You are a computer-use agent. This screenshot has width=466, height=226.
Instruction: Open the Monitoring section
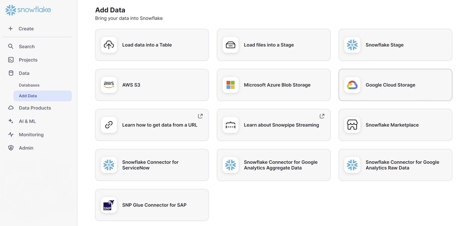point(31,135)
